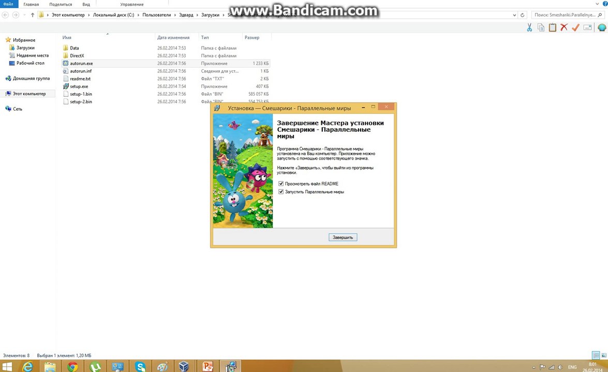
Task: Open the address bar history dropdown
Action: 514,15
